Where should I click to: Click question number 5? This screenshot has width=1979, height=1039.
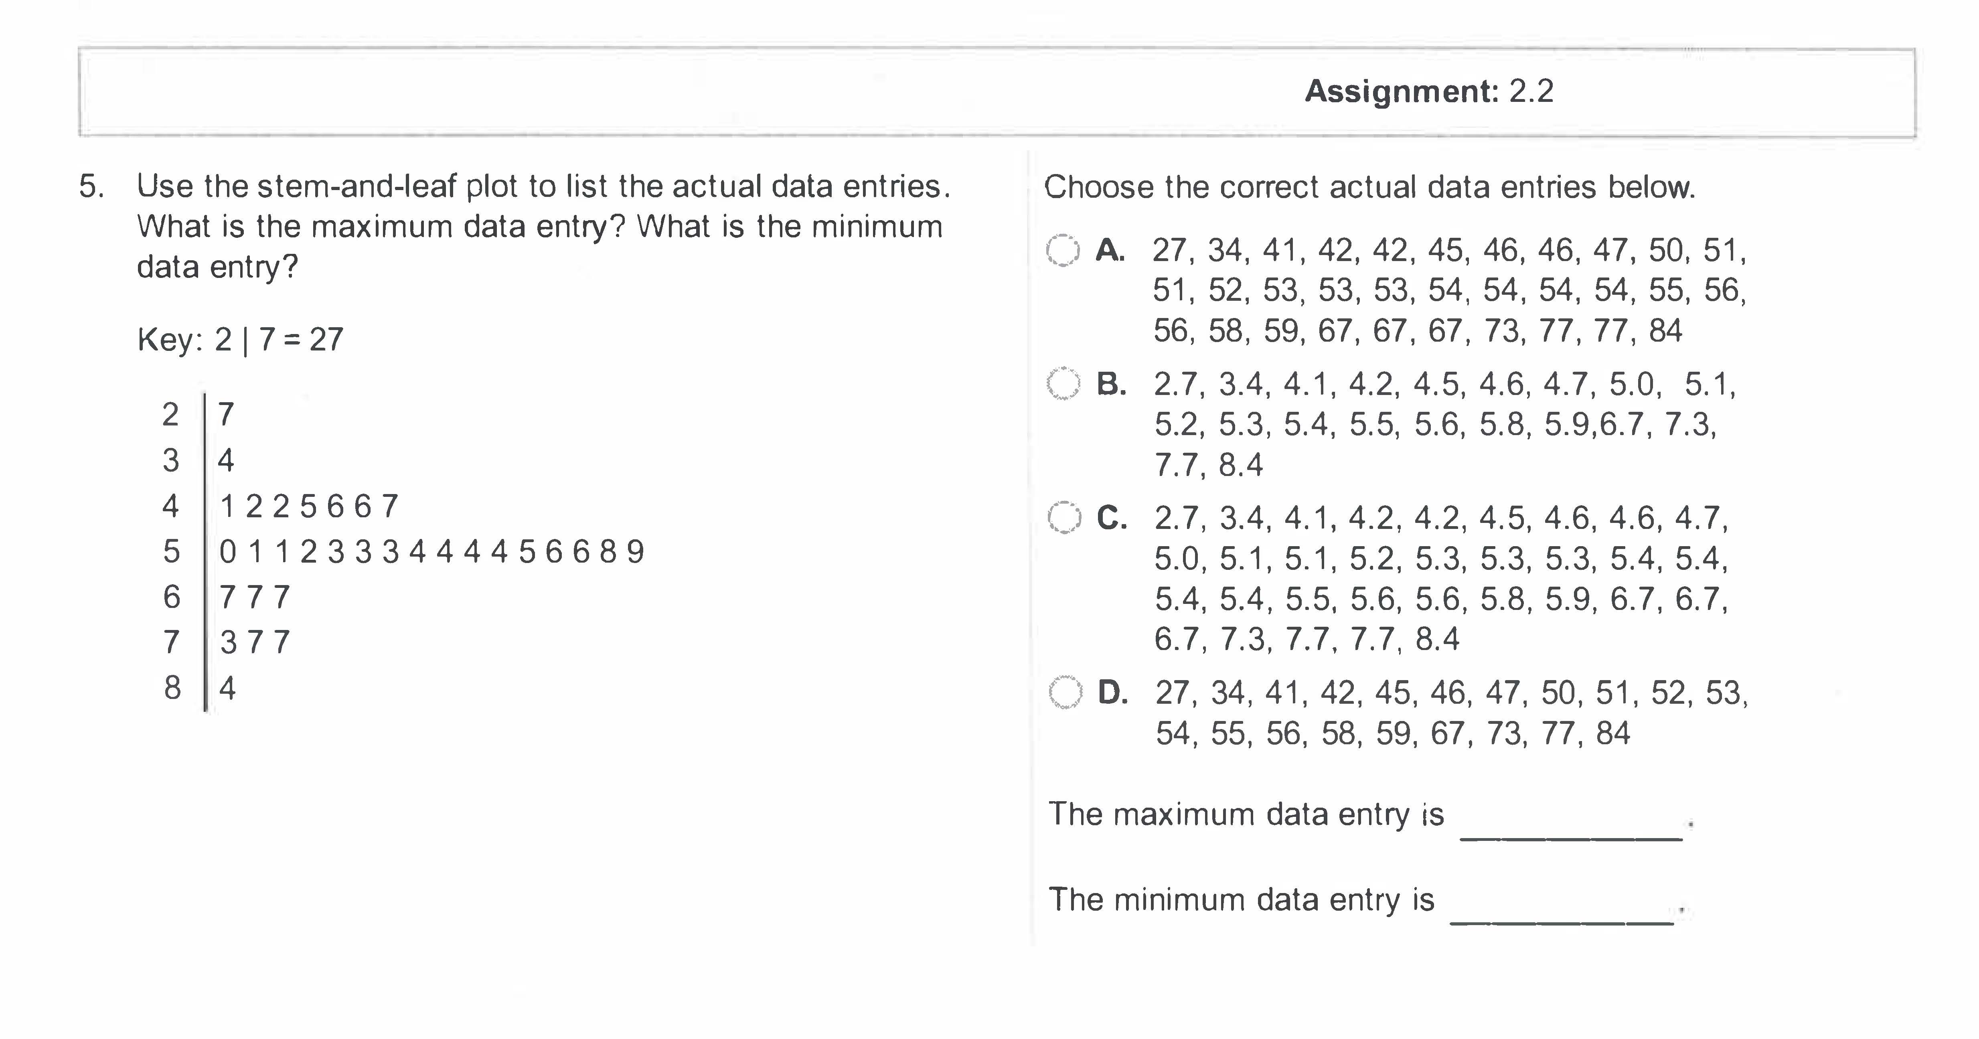coord(91,187)
